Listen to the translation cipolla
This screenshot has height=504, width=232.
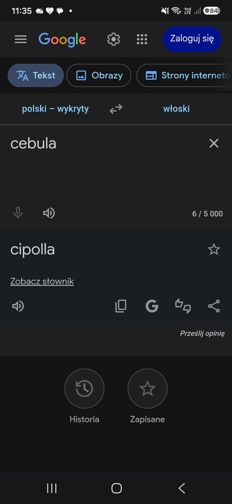tap(18, 306)
